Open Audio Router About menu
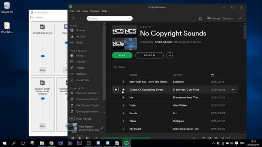Screen dimensions: 262x147 click(39, 17)
